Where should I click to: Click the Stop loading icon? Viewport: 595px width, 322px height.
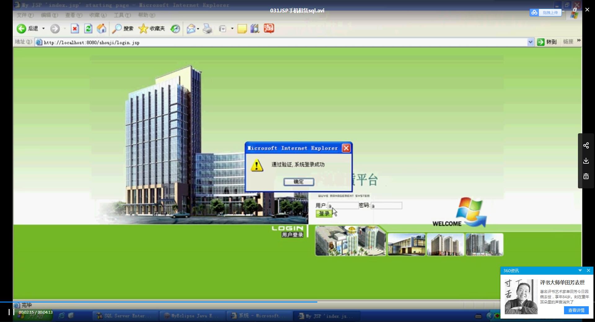(75, 29)
